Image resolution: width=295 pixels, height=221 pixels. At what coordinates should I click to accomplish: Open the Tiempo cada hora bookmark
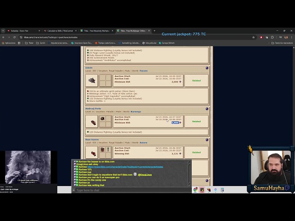point(106,43)
